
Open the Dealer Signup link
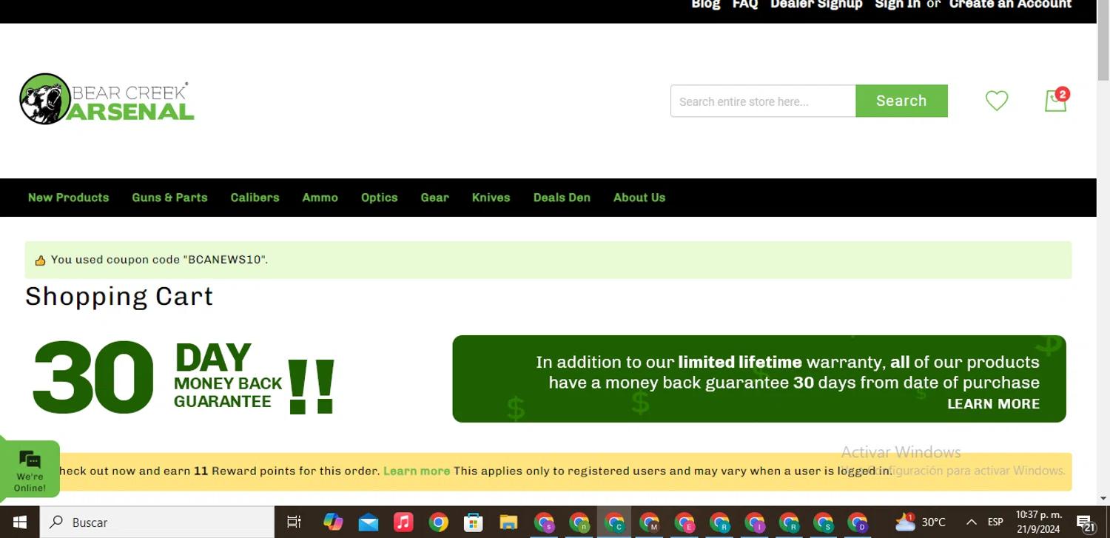coord(816,4)
